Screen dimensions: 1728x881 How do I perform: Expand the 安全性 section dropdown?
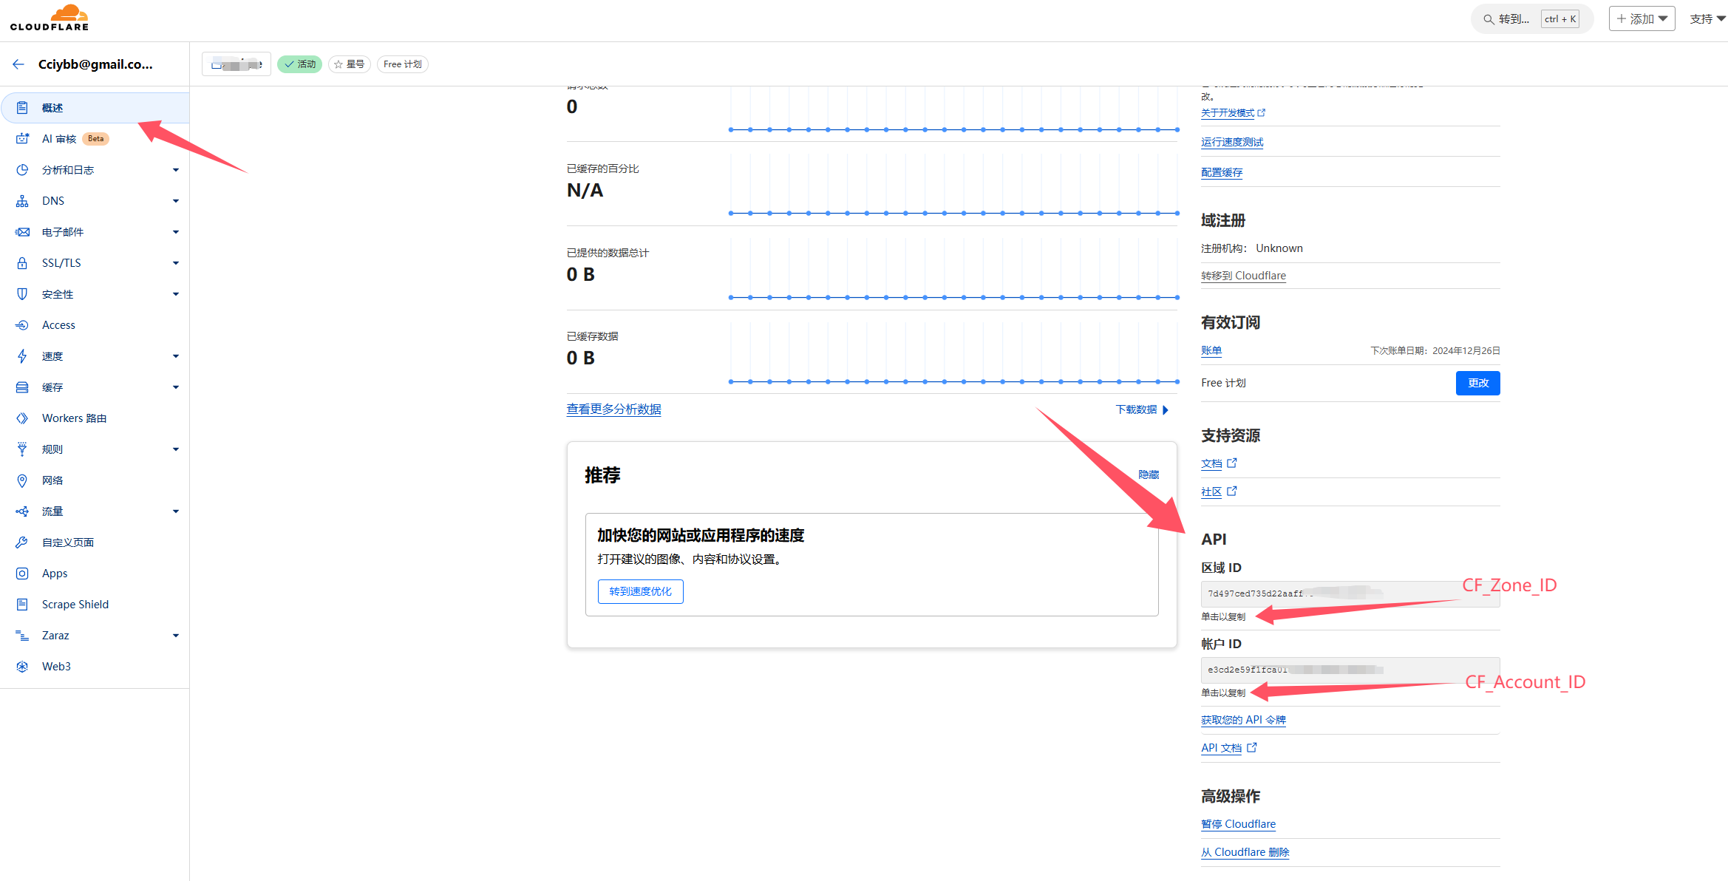tap(176, 293)
